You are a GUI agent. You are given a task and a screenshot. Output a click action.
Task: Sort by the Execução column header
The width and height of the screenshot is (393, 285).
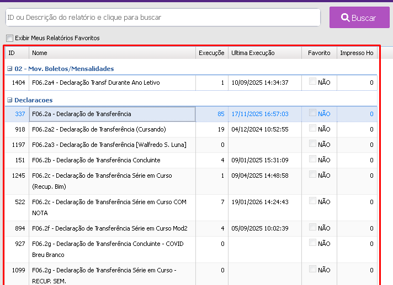tap(211, 53)
